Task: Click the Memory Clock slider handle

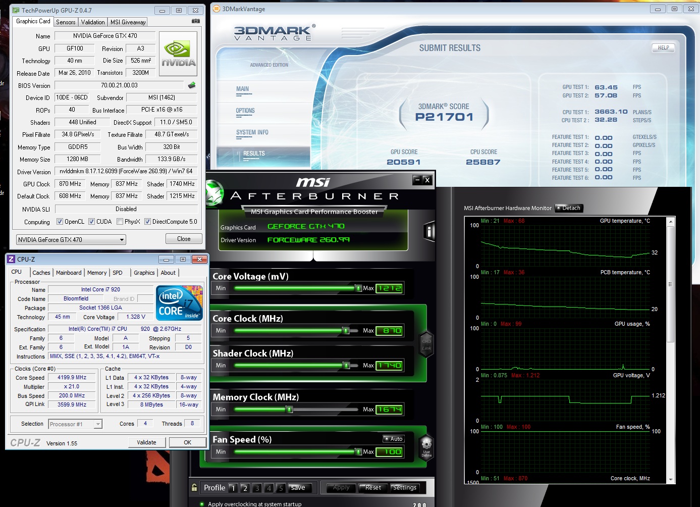Action: coord(290,410)
